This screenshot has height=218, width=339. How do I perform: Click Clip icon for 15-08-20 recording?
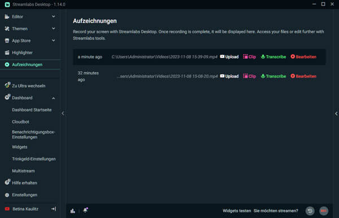click(245, 76)
